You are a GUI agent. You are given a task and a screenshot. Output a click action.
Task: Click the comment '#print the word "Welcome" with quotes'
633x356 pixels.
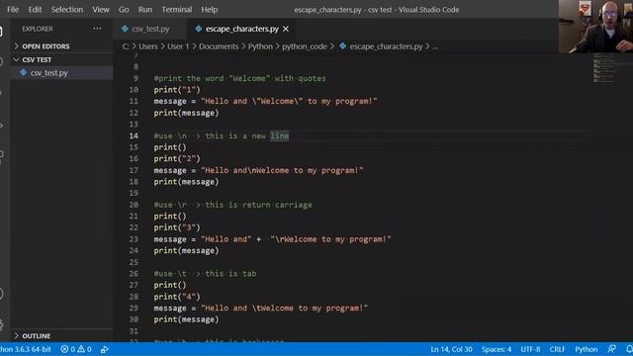point(239,78)
